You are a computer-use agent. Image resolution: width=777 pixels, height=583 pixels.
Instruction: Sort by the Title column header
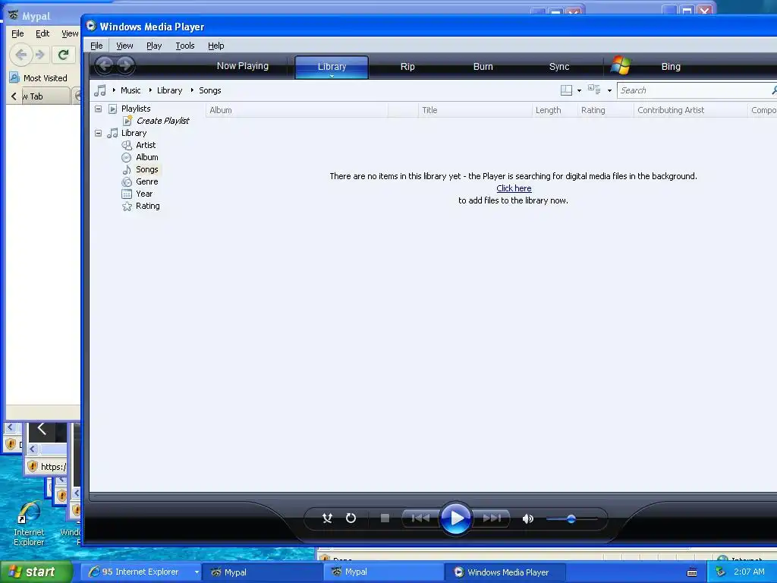tap(475, 110)
